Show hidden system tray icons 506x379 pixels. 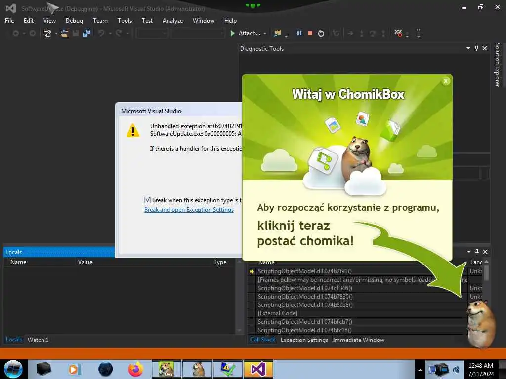coord(420,369)
